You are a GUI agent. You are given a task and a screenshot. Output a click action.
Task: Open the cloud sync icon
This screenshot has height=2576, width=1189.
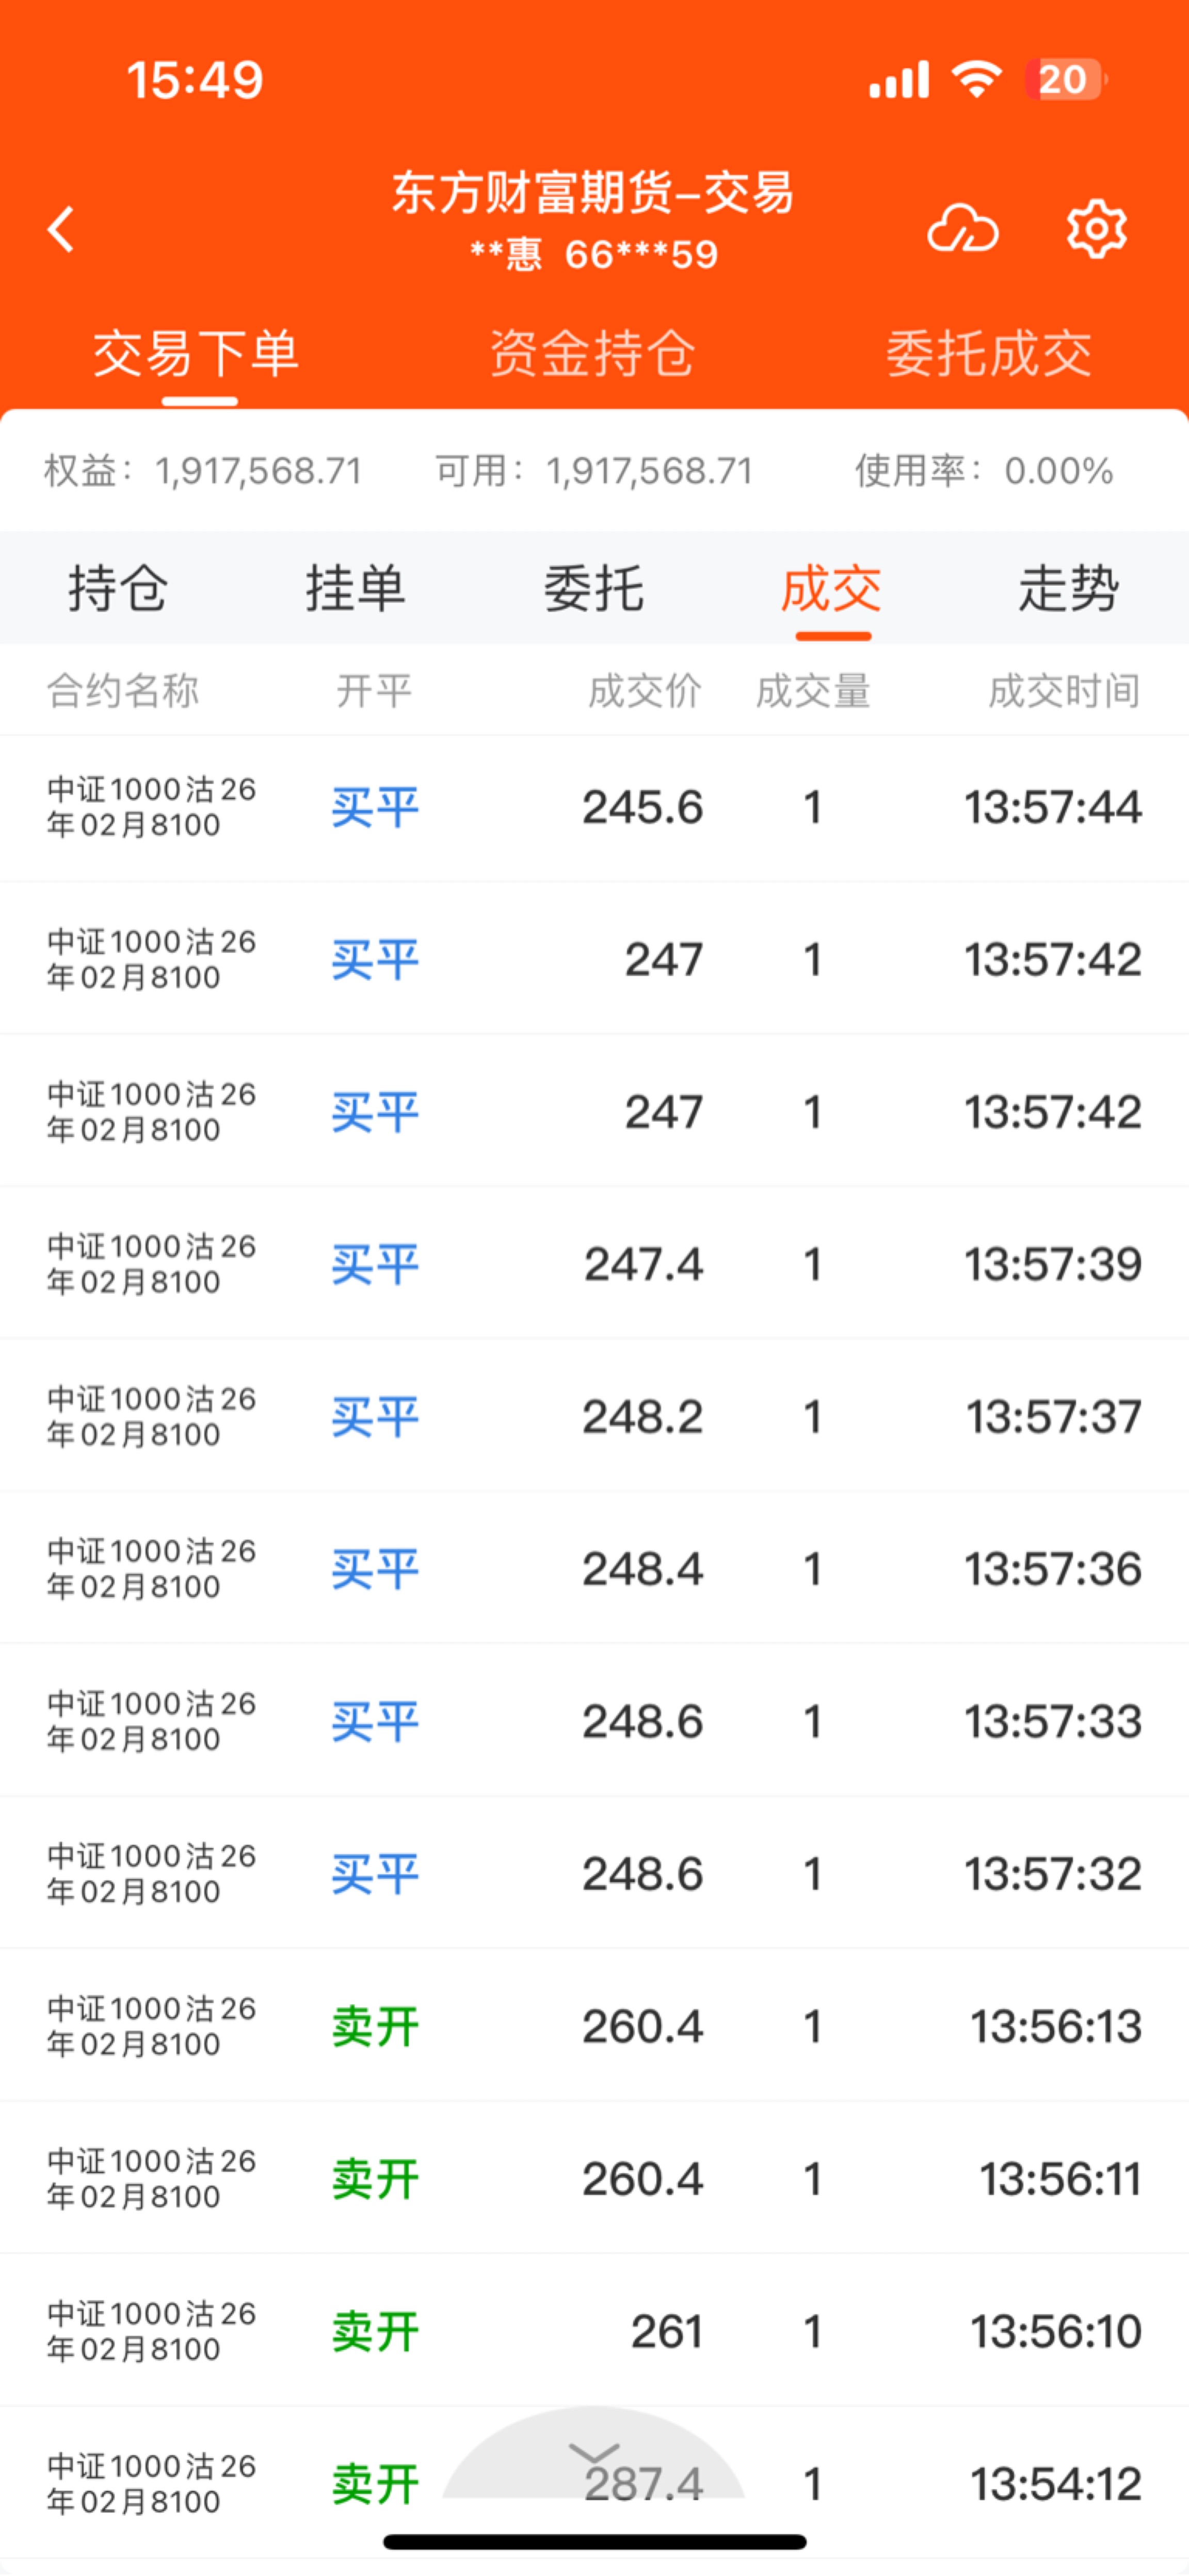[x=962, y=229]
